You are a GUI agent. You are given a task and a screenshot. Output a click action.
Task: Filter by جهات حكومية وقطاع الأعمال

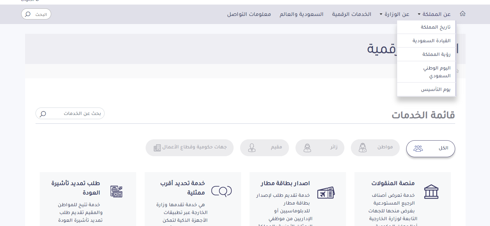pos(190,148)
